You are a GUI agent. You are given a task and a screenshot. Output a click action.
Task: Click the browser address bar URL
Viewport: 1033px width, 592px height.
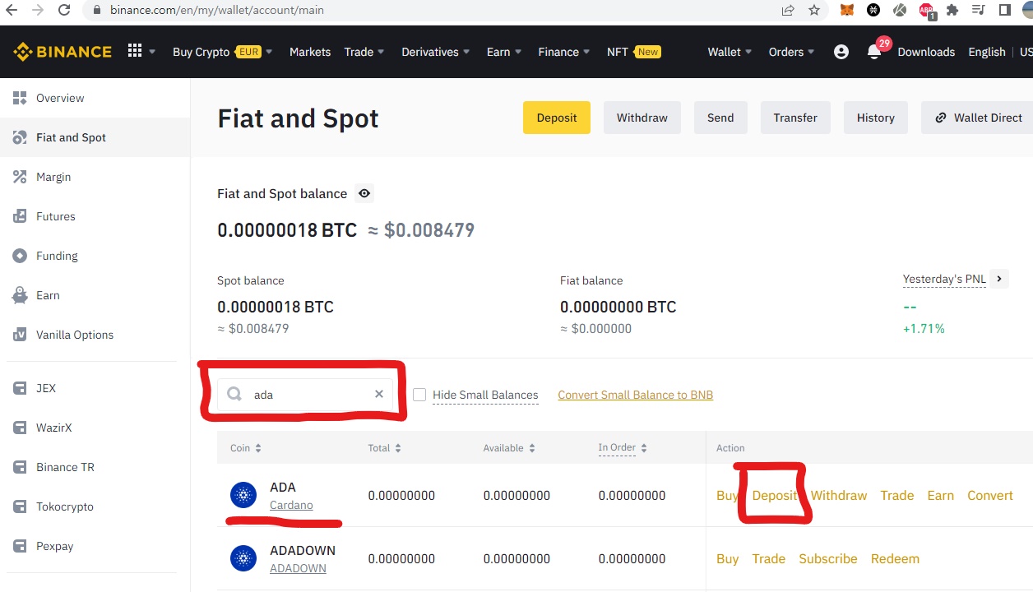pyautogui.click(x=217, y=11)
